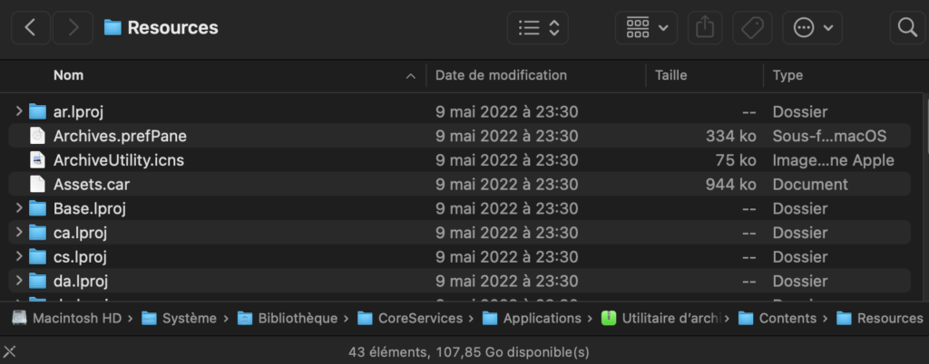This screenshot has height=364, width=929.
Task: Go back using the back arrow
Action: click(30, 28)
